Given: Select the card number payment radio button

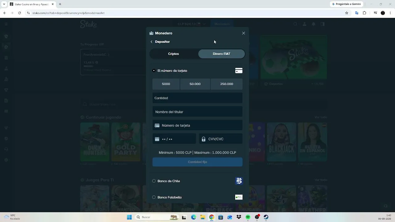Looking at the screenshot, I should coord(154,71).
